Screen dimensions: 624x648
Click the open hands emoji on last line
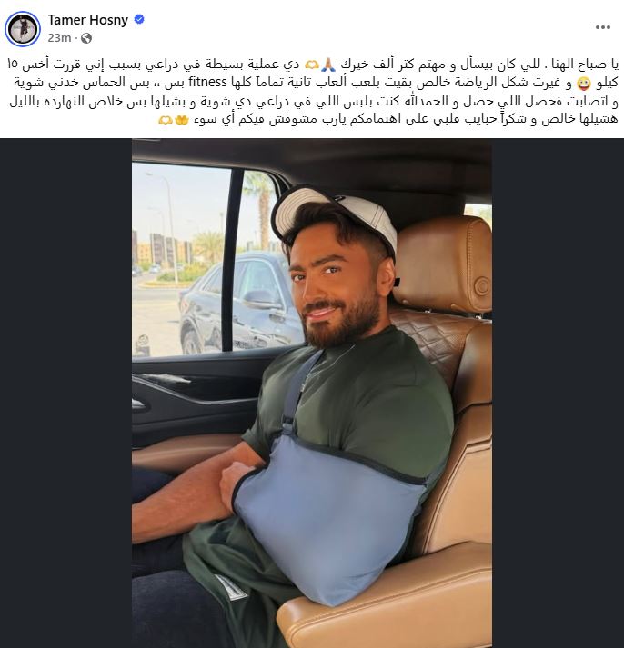click(182, 120)
